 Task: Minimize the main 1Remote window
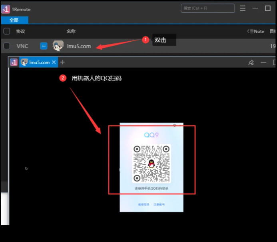tap(255, 8)
